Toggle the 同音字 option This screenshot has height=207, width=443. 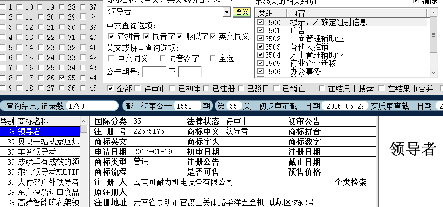[x=146, y=37]
